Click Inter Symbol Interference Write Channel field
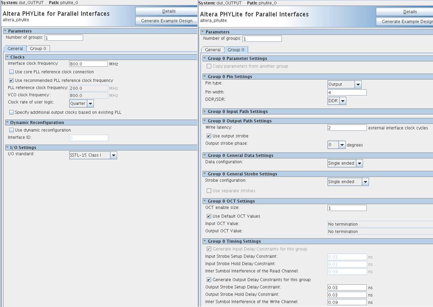The image size is (433, 307). 347,302
